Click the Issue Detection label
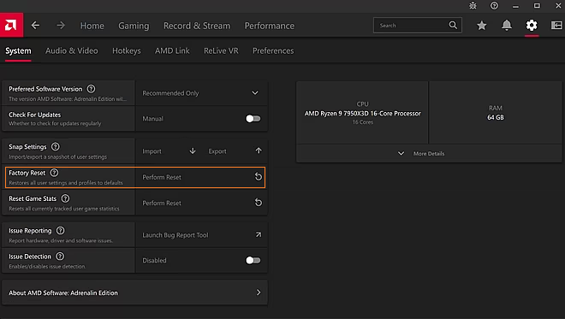The height and width of the screenshot is (319, 565). tap(30, 257)
